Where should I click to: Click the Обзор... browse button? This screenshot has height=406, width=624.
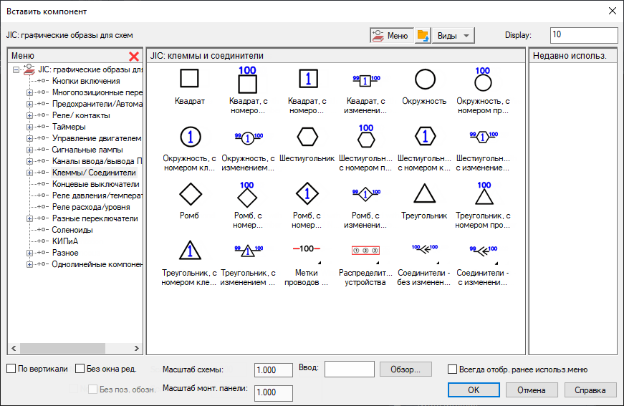pyautogui.click(x=405, y=369)
